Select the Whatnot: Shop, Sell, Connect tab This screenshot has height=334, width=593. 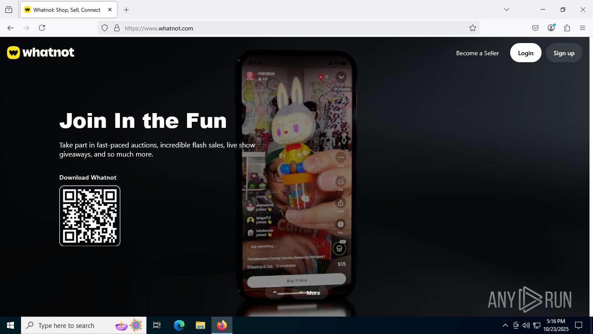pyautogui.click(x=68, y=10)
